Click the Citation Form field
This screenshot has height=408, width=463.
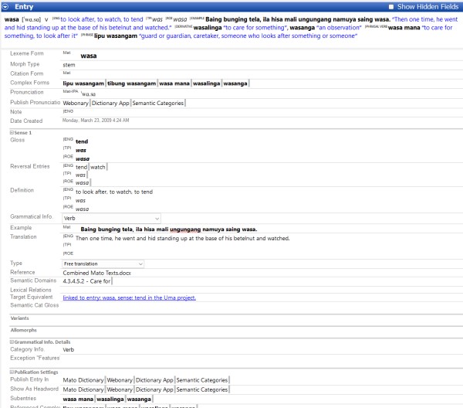coord(262,73)
